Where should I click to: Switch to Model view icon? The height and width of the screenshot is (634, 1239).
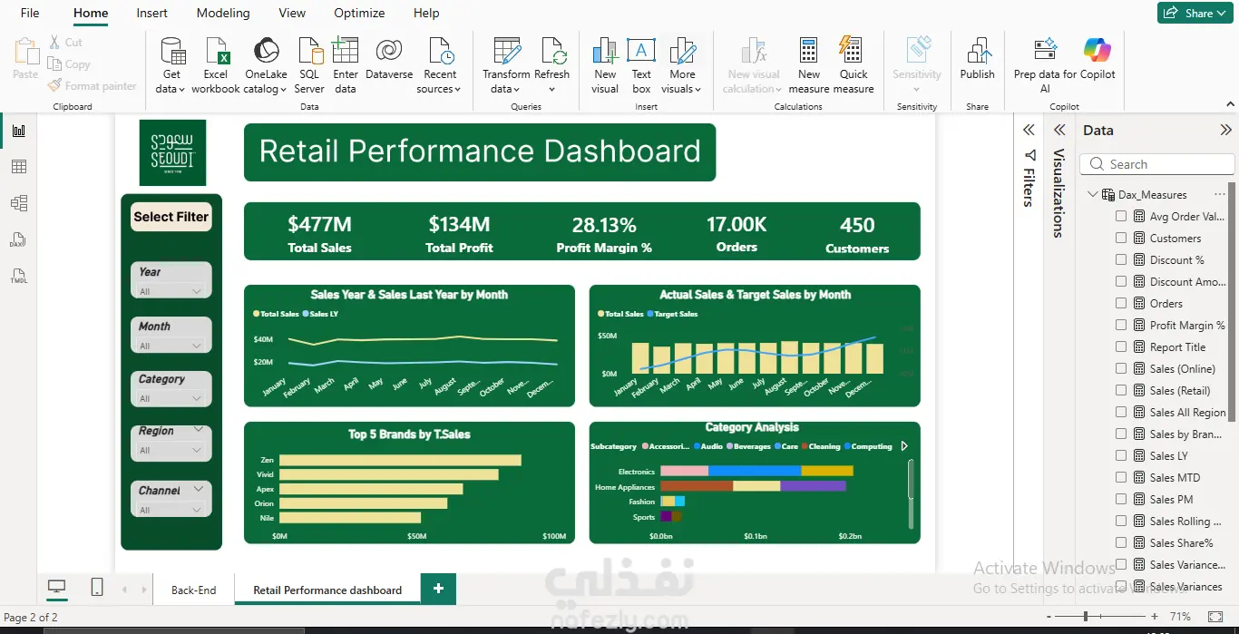18,203
